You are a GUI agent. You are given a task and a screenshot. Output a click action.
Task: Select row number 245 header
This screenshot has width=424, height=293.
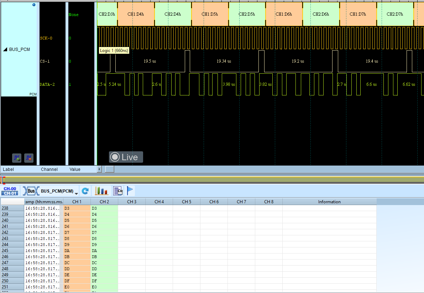click(12, 251)
